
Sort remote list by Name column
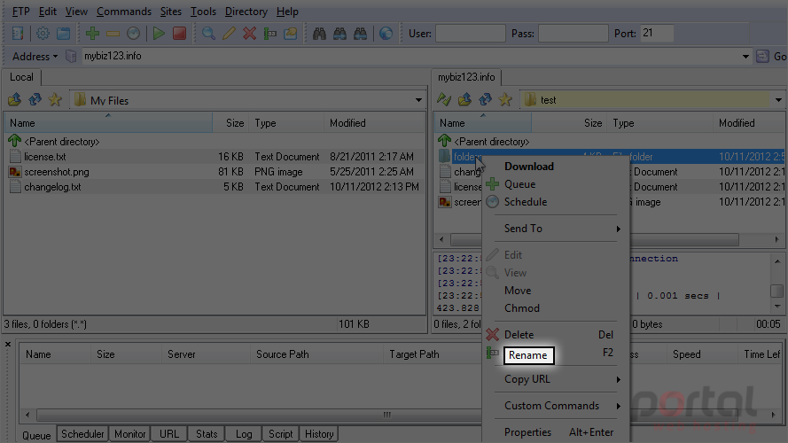tap(482, 123)
